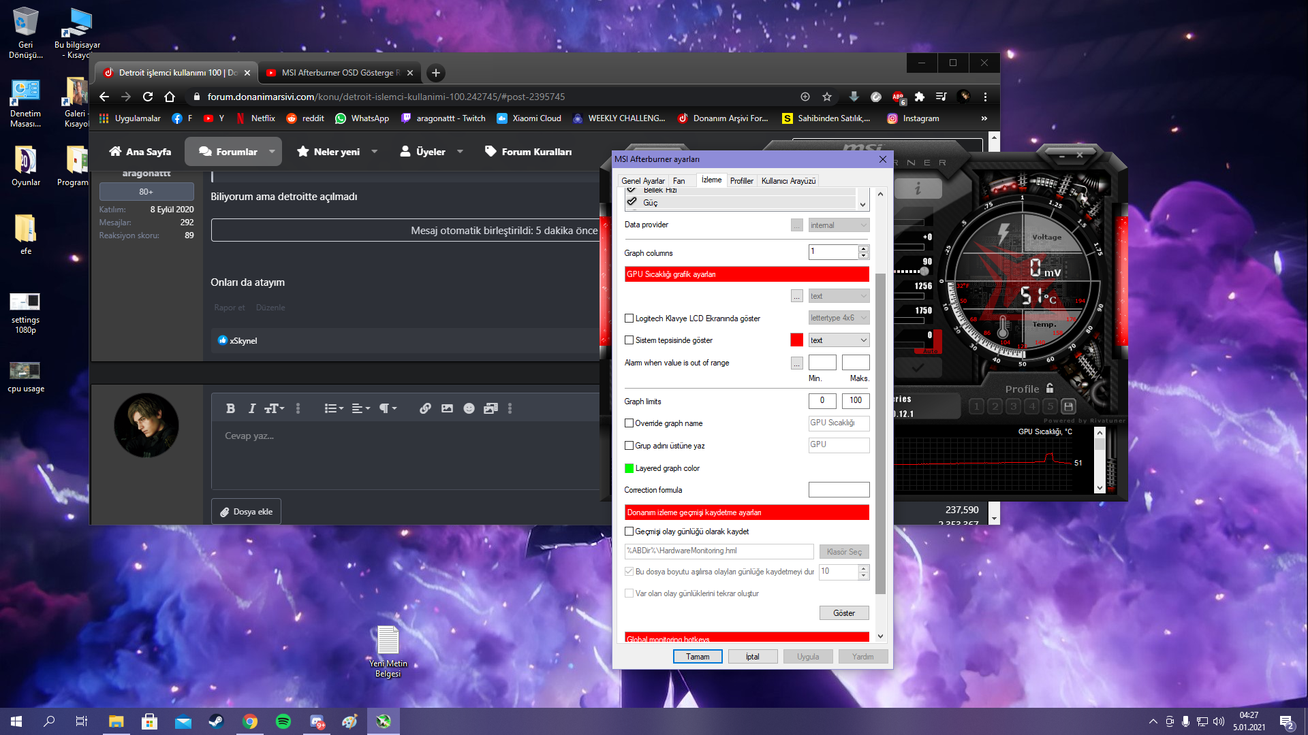The height and width of the screenshot is (735, 1308).
Task: Open the Netflix bookmark
Action: pos(255,118)
